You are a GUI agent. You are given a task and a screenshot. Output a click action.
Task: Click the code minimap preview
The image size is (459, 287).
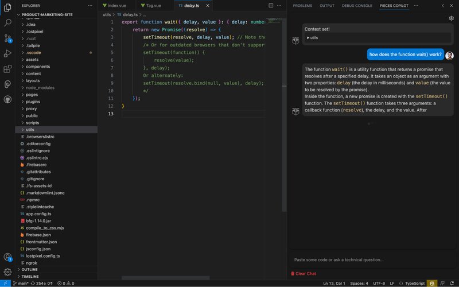[274, 21]
